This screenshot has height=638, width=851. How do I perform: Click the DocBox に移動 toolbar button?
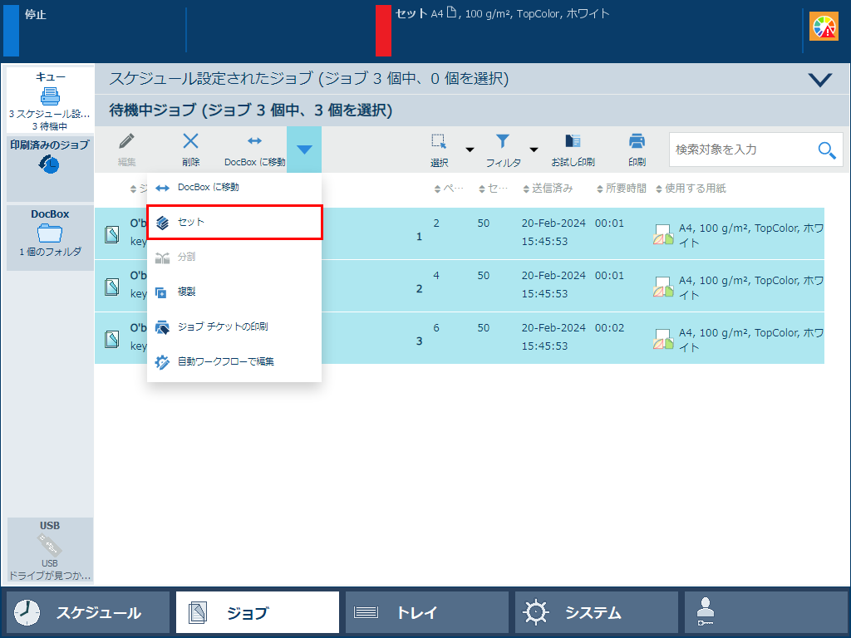[254, 150]
